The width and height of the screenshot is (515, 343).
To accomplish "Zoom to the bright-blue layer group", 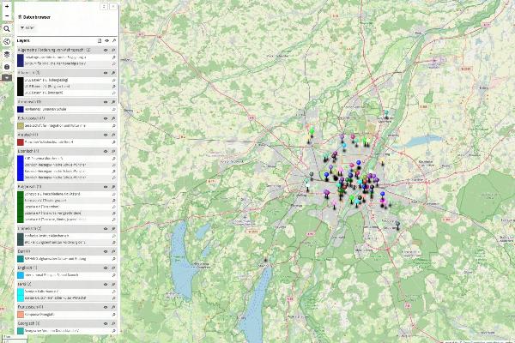I will click(113, 151).
